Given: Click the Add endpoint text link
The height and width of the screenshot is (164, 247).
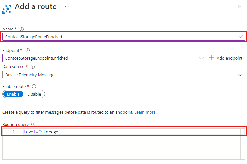Looking at the screenshot, I should click(229, 58).
